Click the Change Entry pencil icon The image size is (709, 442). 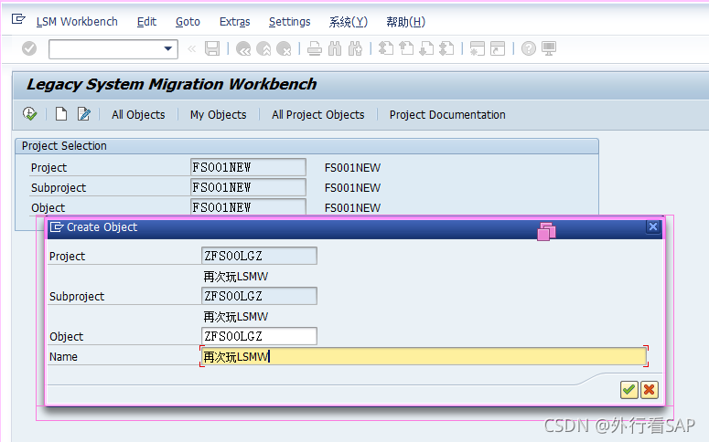pyautogui.click(x=84, y=114)
